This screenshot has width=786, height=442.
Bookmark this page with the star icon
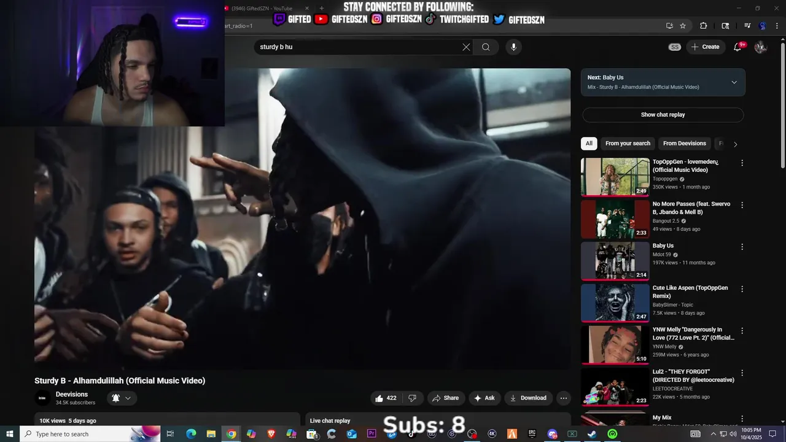(x=683, y=26)
